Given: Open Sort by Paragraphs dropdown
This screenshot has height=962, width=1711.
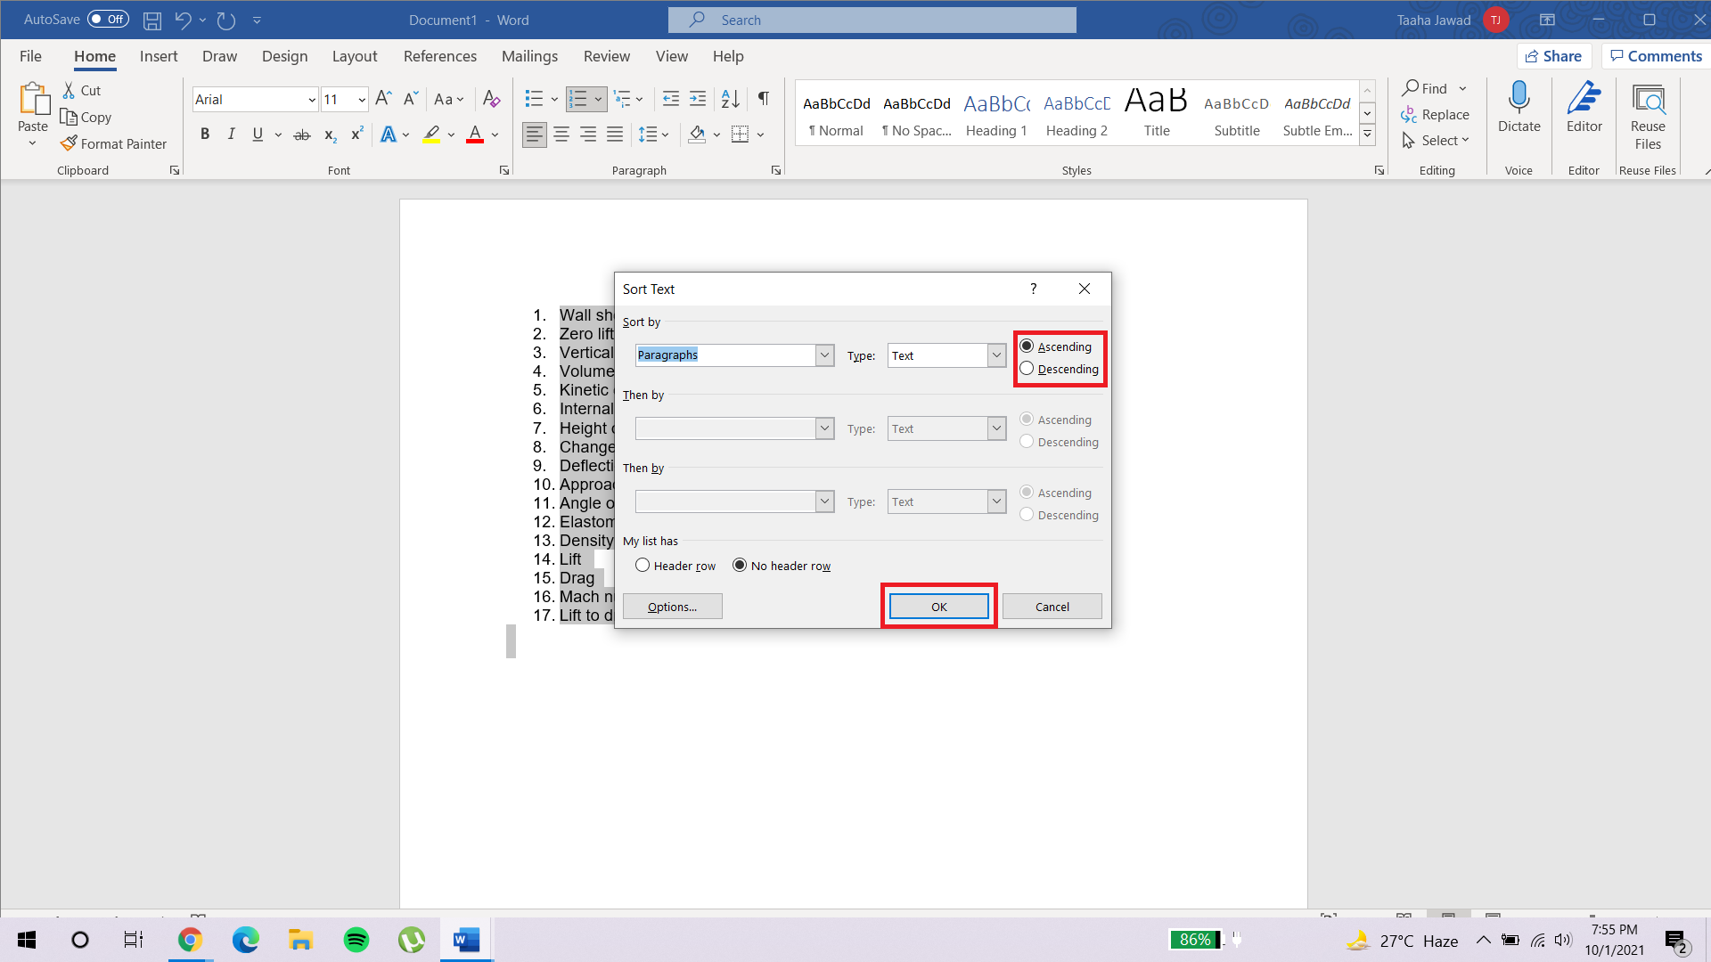Looking at the screenshot, I should click(x=825, y=355).
